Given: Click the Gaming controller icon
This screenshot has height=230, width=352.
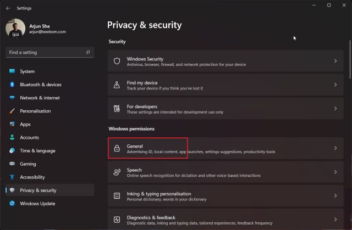Looking at the screenshot, I should [x=12, y=164].
